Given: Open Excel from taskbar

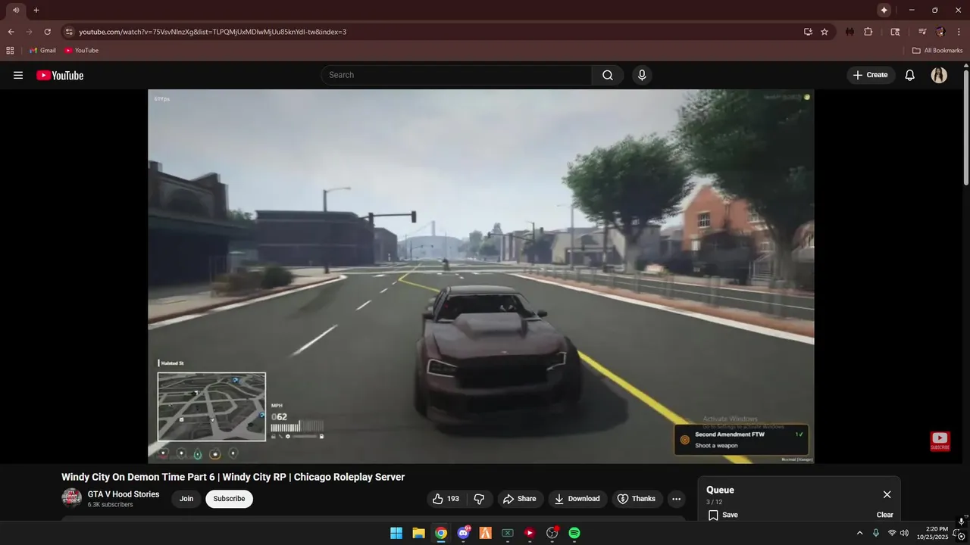Looking at the screenshot, I should coord(508,533).
